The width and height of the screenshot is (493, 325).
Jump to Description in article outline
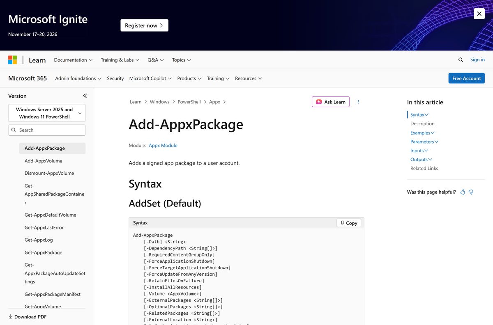click(x=422, y=124)
